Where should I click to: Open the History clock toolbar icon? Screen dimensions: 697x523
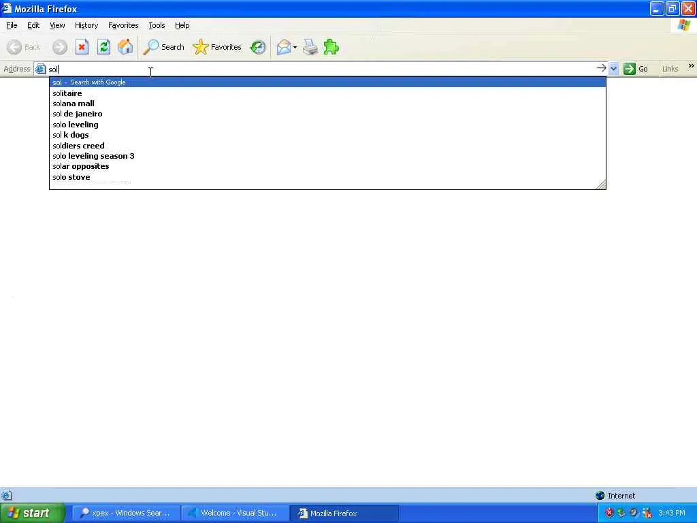click(x=258, y=47)
